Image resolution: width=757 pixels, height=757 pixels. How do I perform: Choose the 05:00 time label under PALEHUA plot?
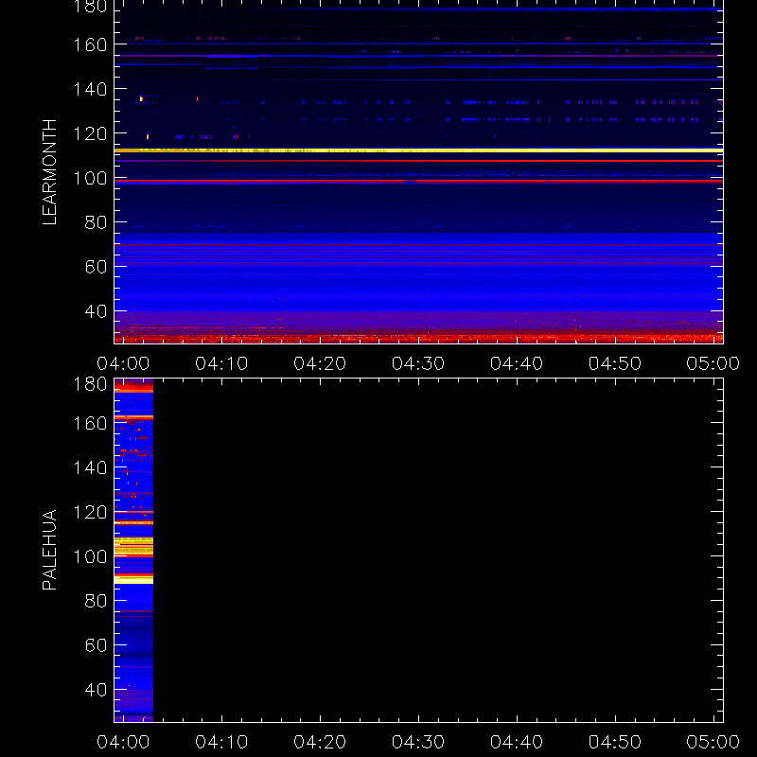click(x=713, y=742)
